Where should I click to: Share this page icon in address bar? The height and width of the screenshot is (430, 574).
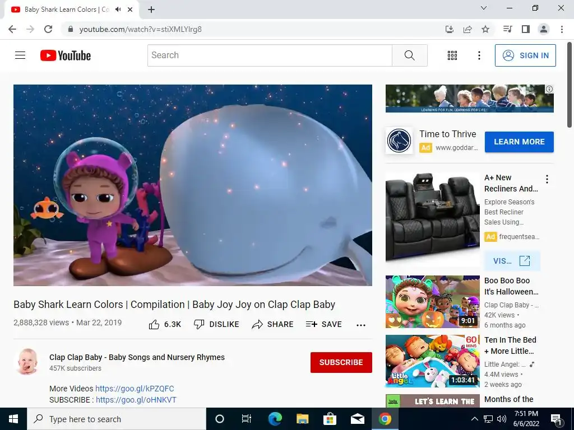pyautogui.click(x=467, y=29)
